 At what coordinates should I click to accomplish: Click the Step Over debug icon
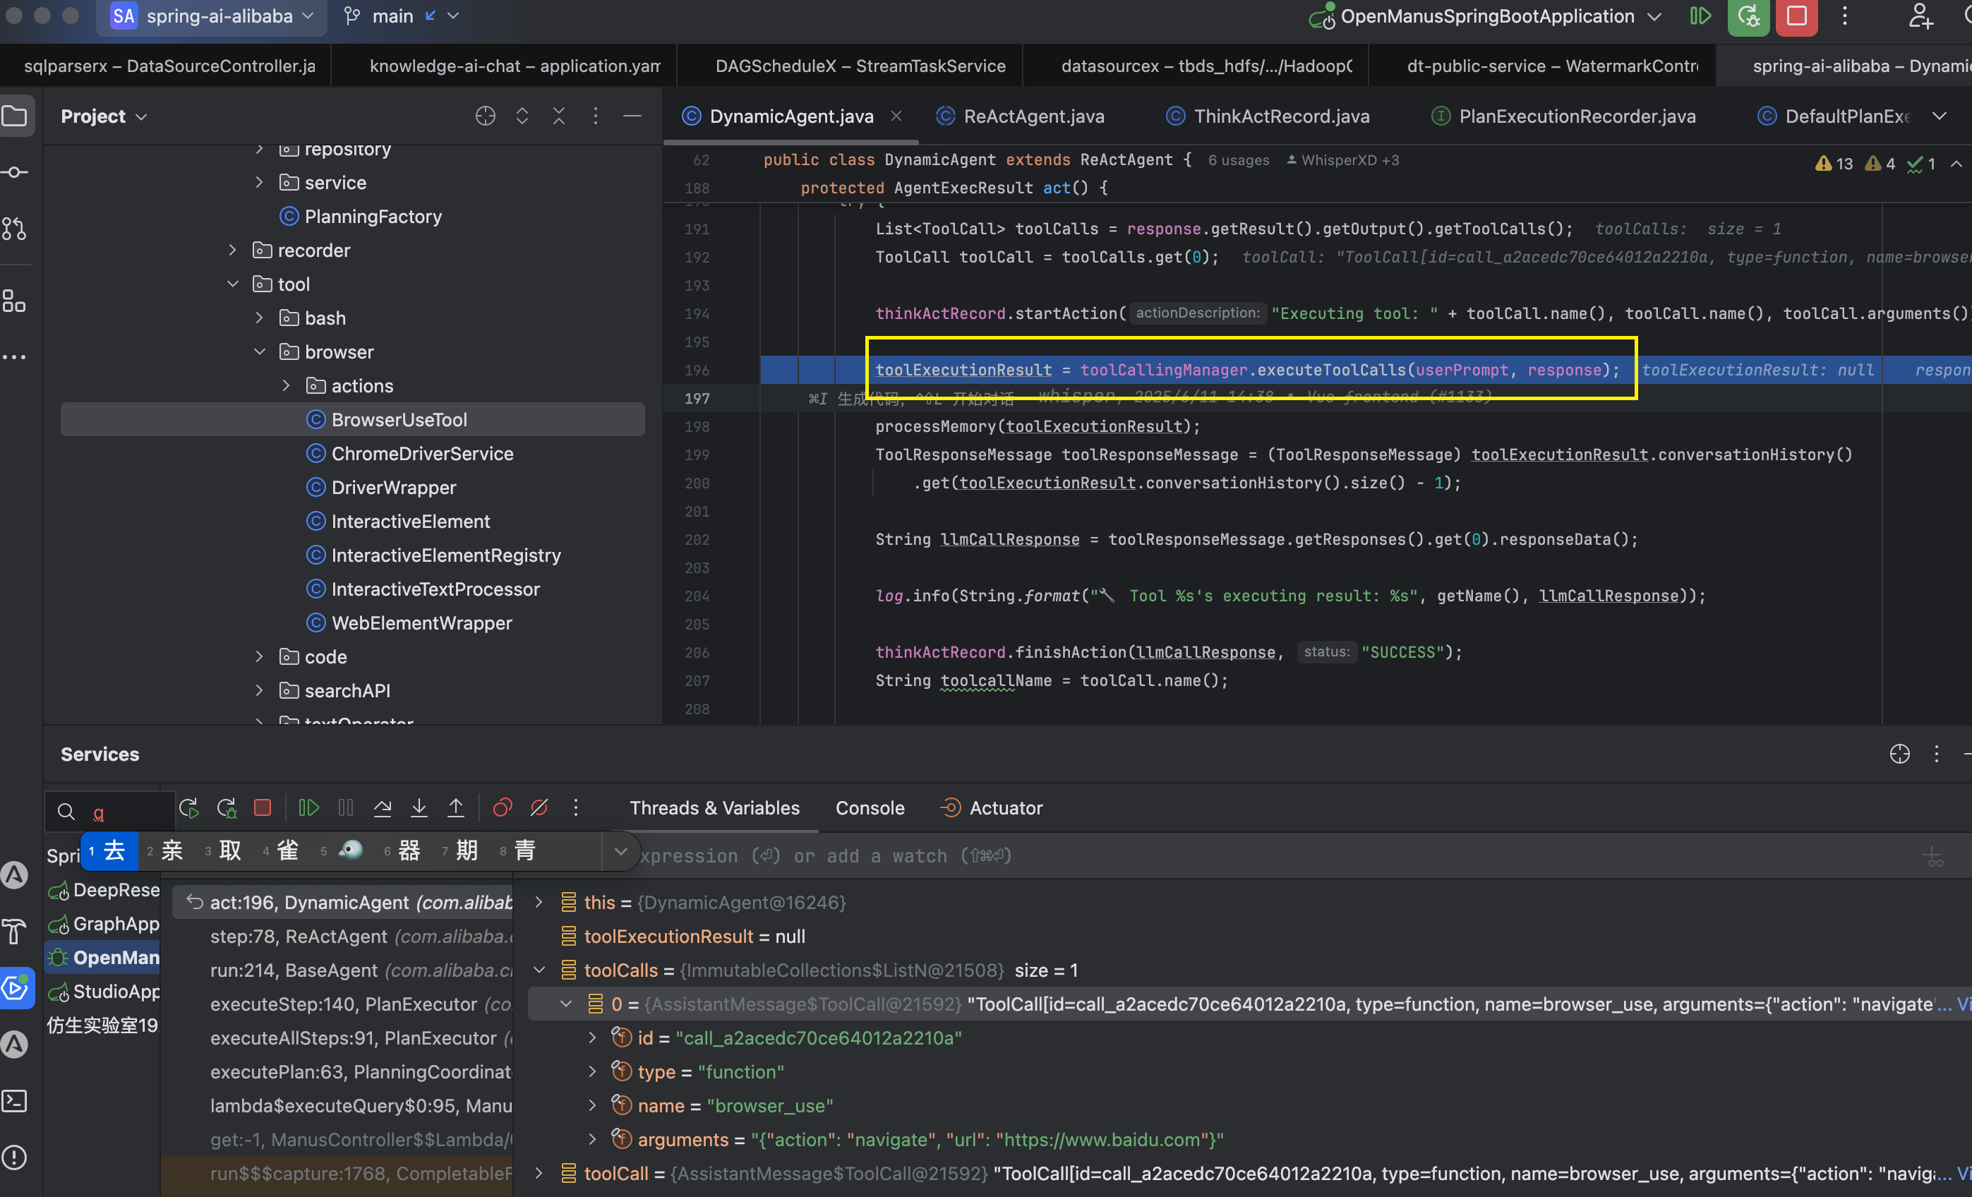[382, 808]
